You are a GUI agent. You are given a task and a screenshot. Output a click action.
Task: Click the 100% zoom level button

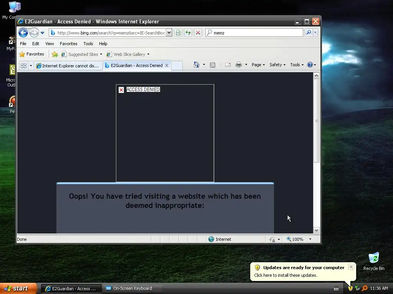tap(295, 239)
